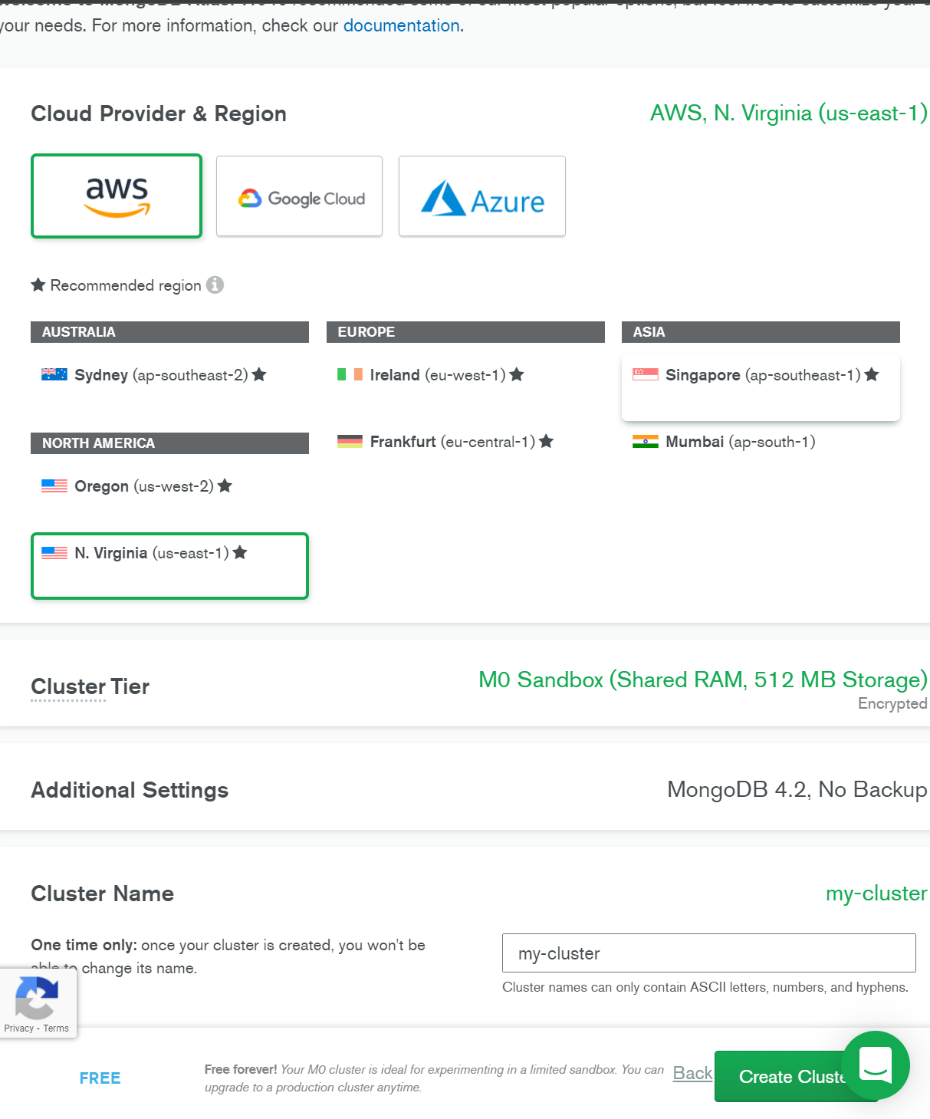930x1119 pixels.
Task: Select the AWS cloud provider card
Action: (x=117, y=196)
